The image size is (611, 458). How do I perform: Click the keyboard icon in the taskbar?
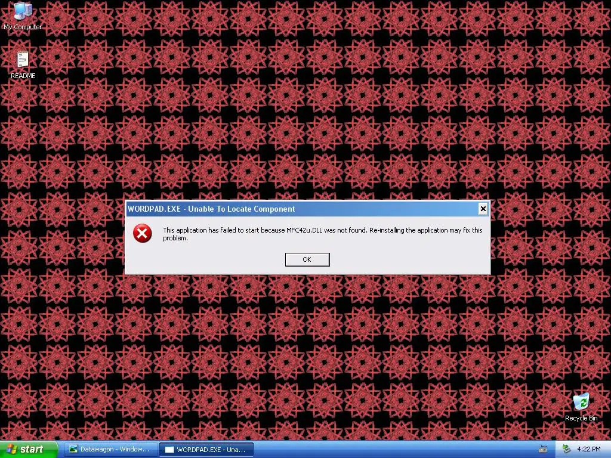coord(543,450)
